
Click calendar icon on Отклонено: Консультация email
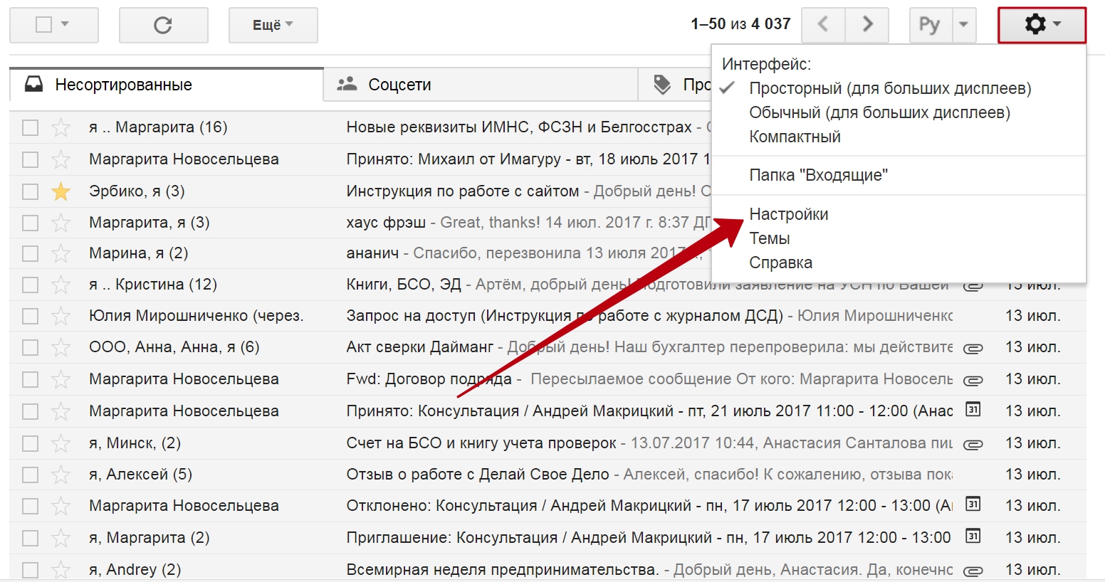click(x=973, y=504)
